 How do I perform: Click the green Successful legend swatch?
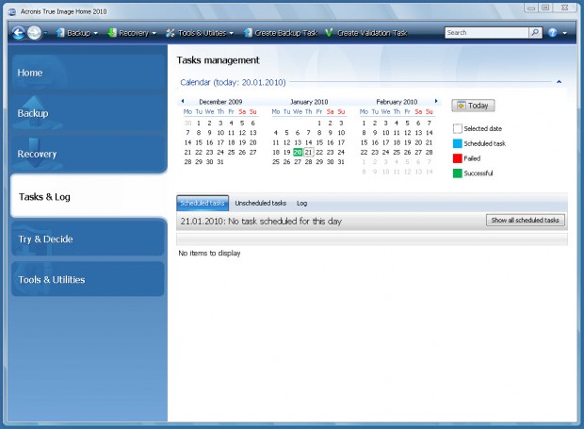[458, 173]
